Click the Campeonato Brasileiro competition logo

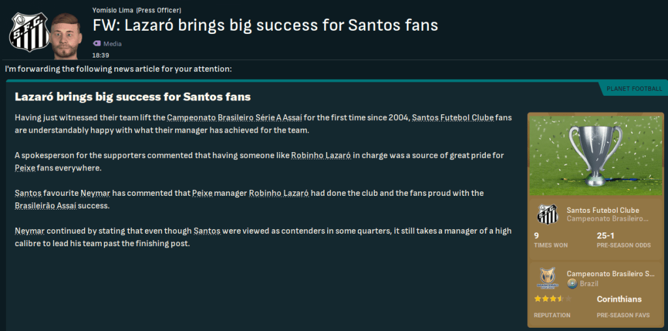tap(547, 278)
